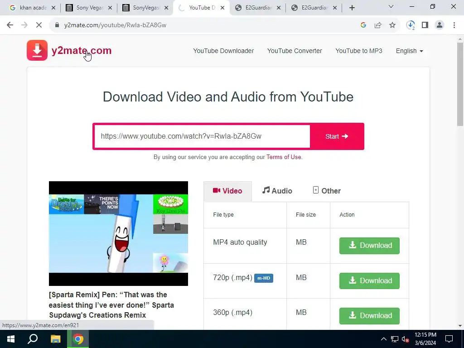Stop page loading with X button
The width and height of the screenshot is (464, 348).
pos(39,25)
